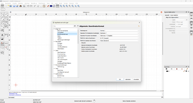Click the Filter input field
This screenshot has height=103, width=193.
pyautogui.click(x=63, y=26)
